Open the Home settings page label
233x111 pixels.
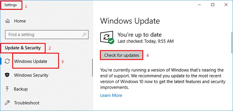[20, 21]
